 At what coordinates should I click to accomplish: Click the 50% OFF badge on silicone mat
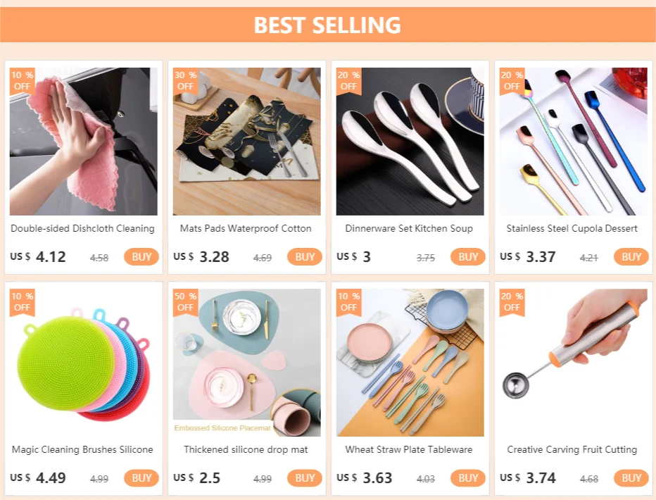pos(185,302)
